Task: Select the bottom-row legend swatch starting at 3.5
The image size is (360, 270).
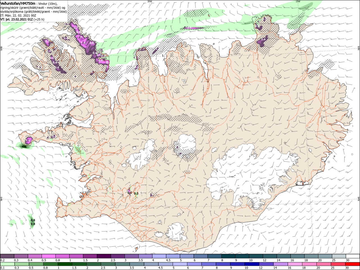Action: pyautogui.click(x=137, y=264)
